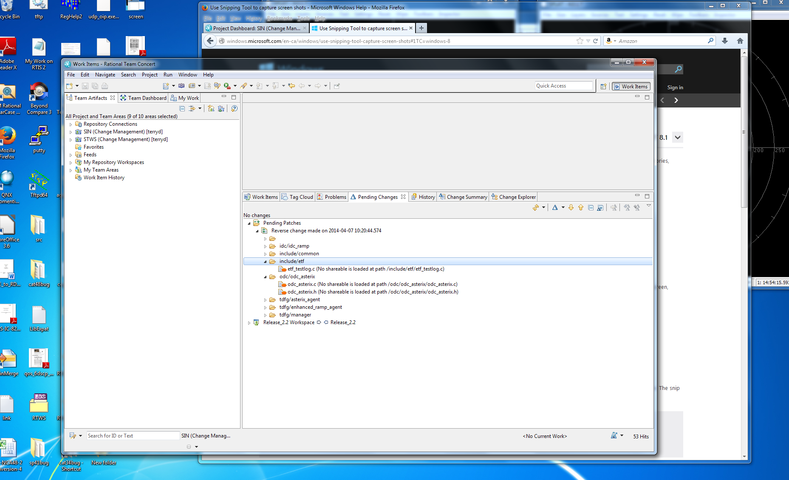Refresh Pending Changes with yellow arrows icon
Viewport: 789px width, 480px height.
click(536, 208)
